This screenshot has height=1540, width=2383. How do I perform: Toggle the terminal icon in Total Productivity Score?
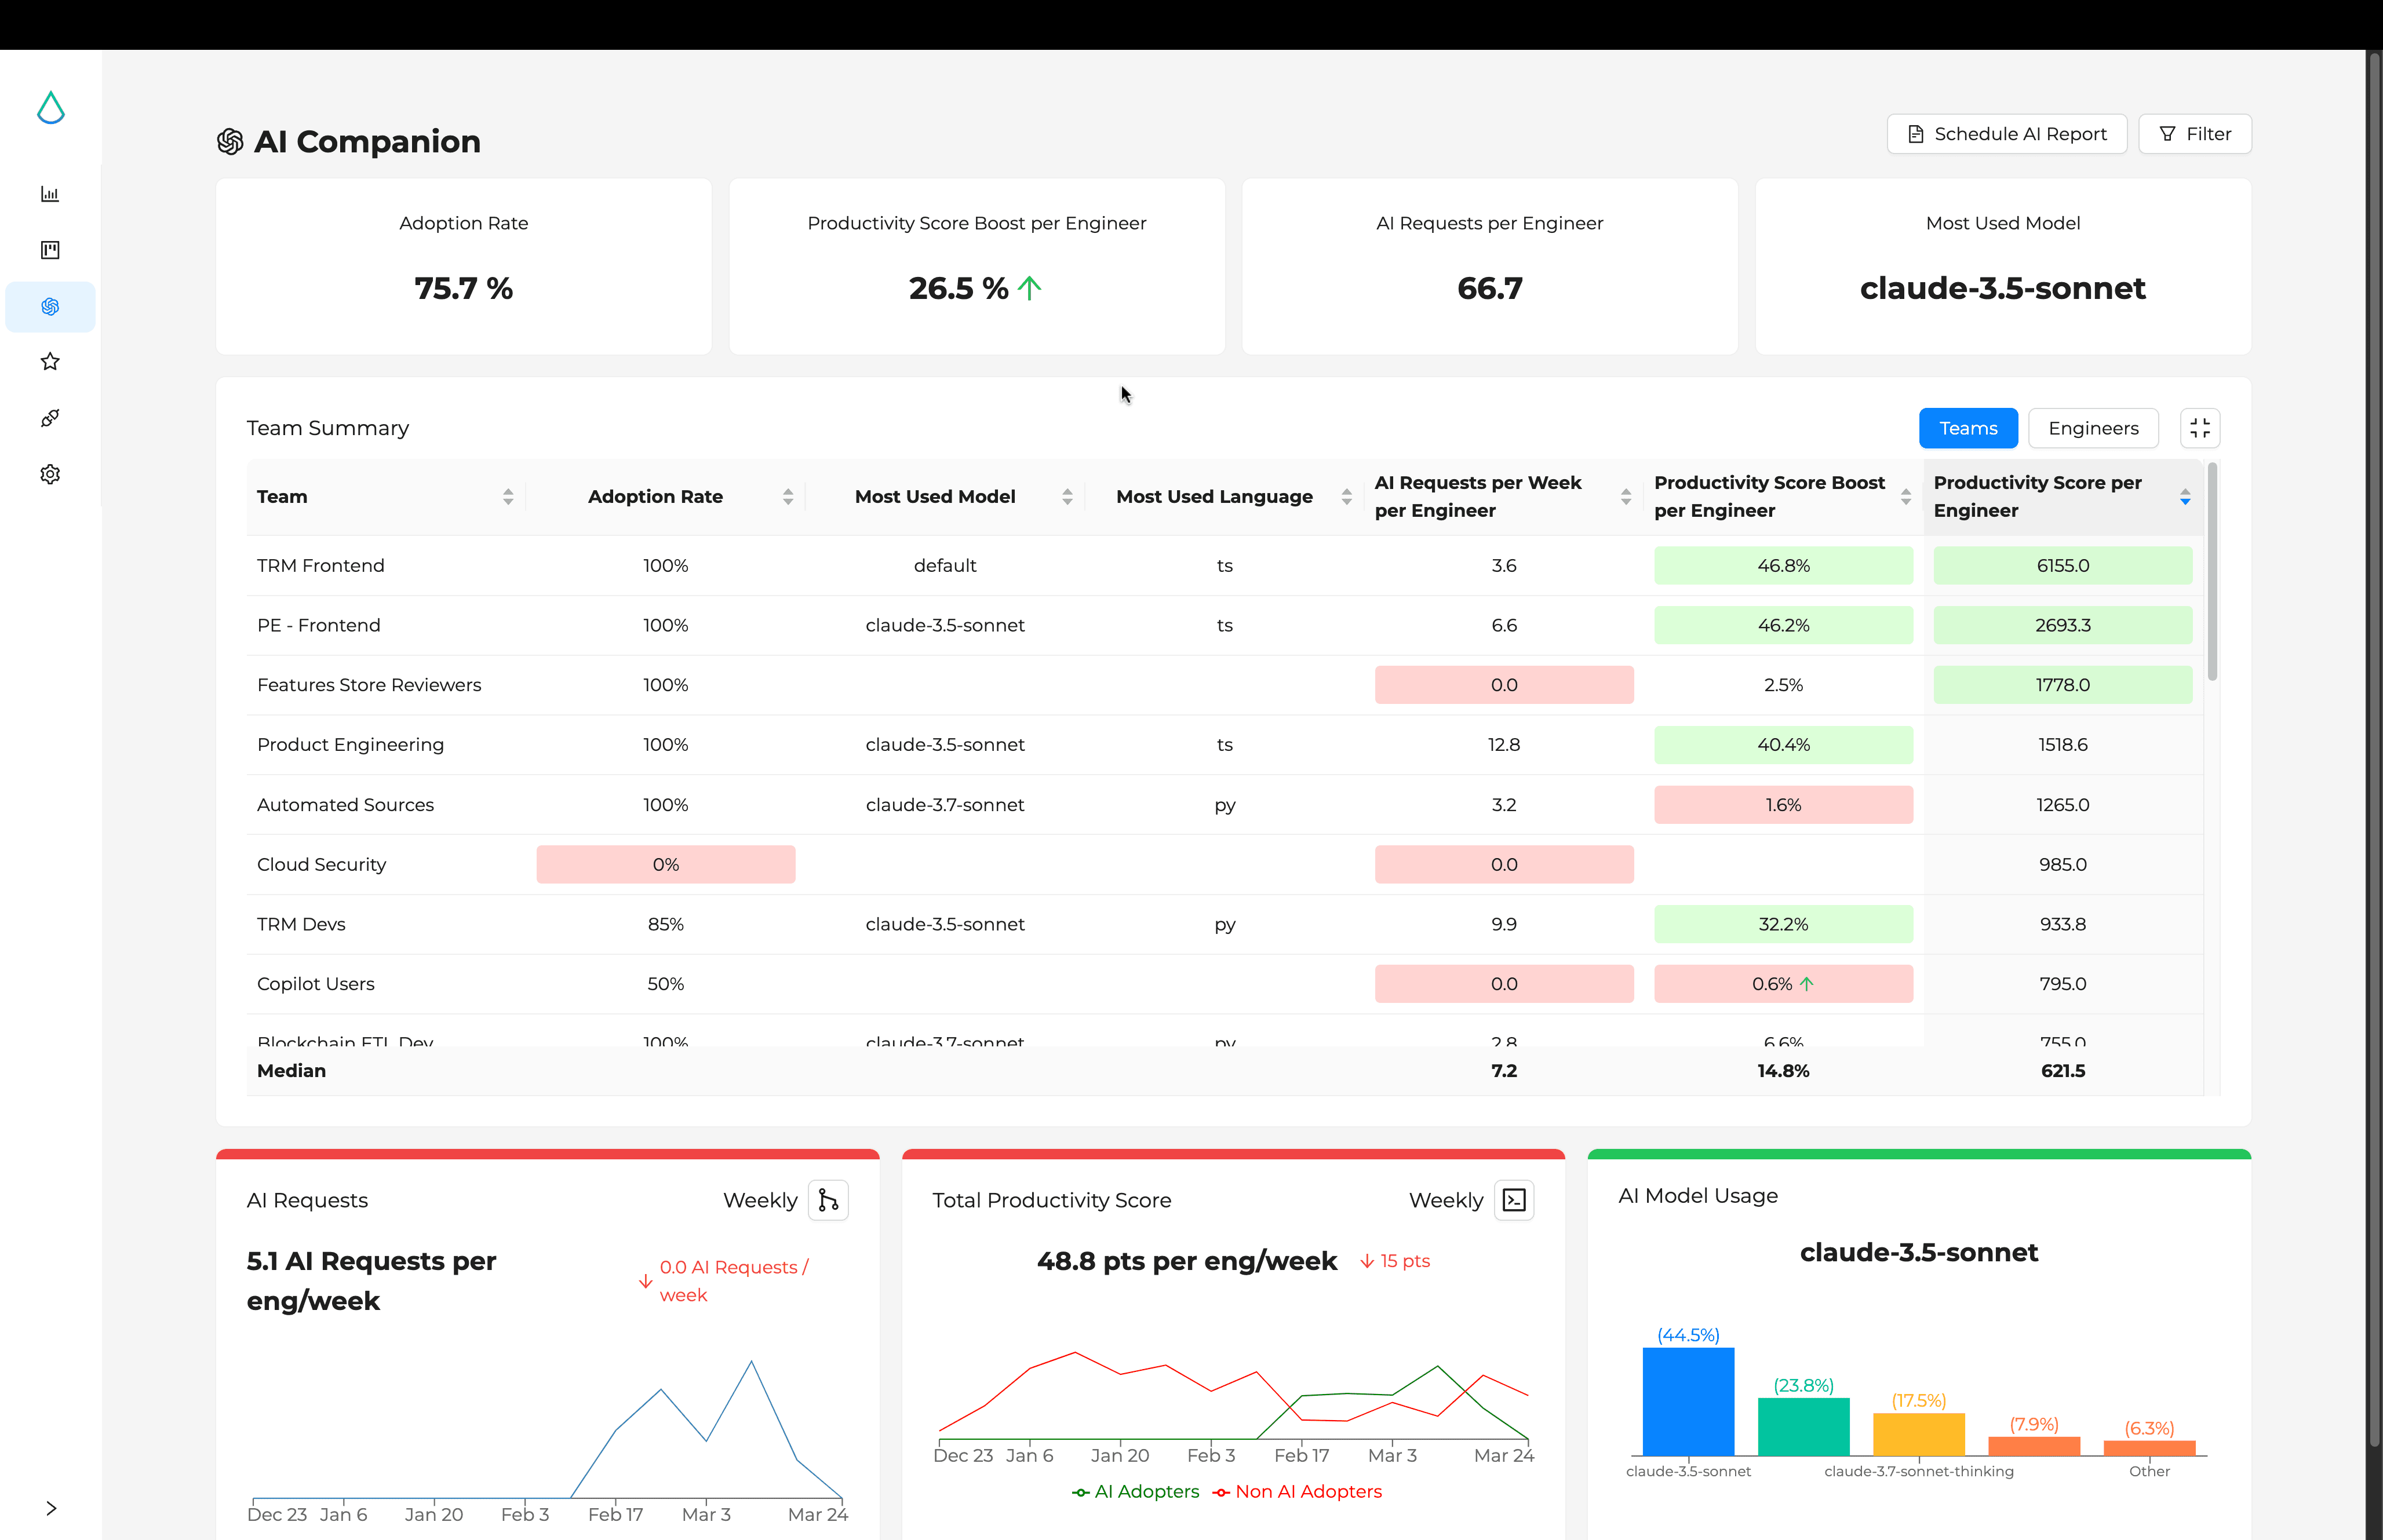click(1514, 1200)
